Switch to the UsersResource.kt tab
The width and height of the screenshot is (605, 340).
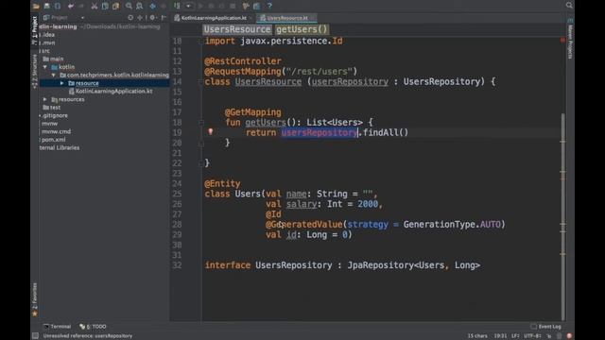tap(287, 18)
